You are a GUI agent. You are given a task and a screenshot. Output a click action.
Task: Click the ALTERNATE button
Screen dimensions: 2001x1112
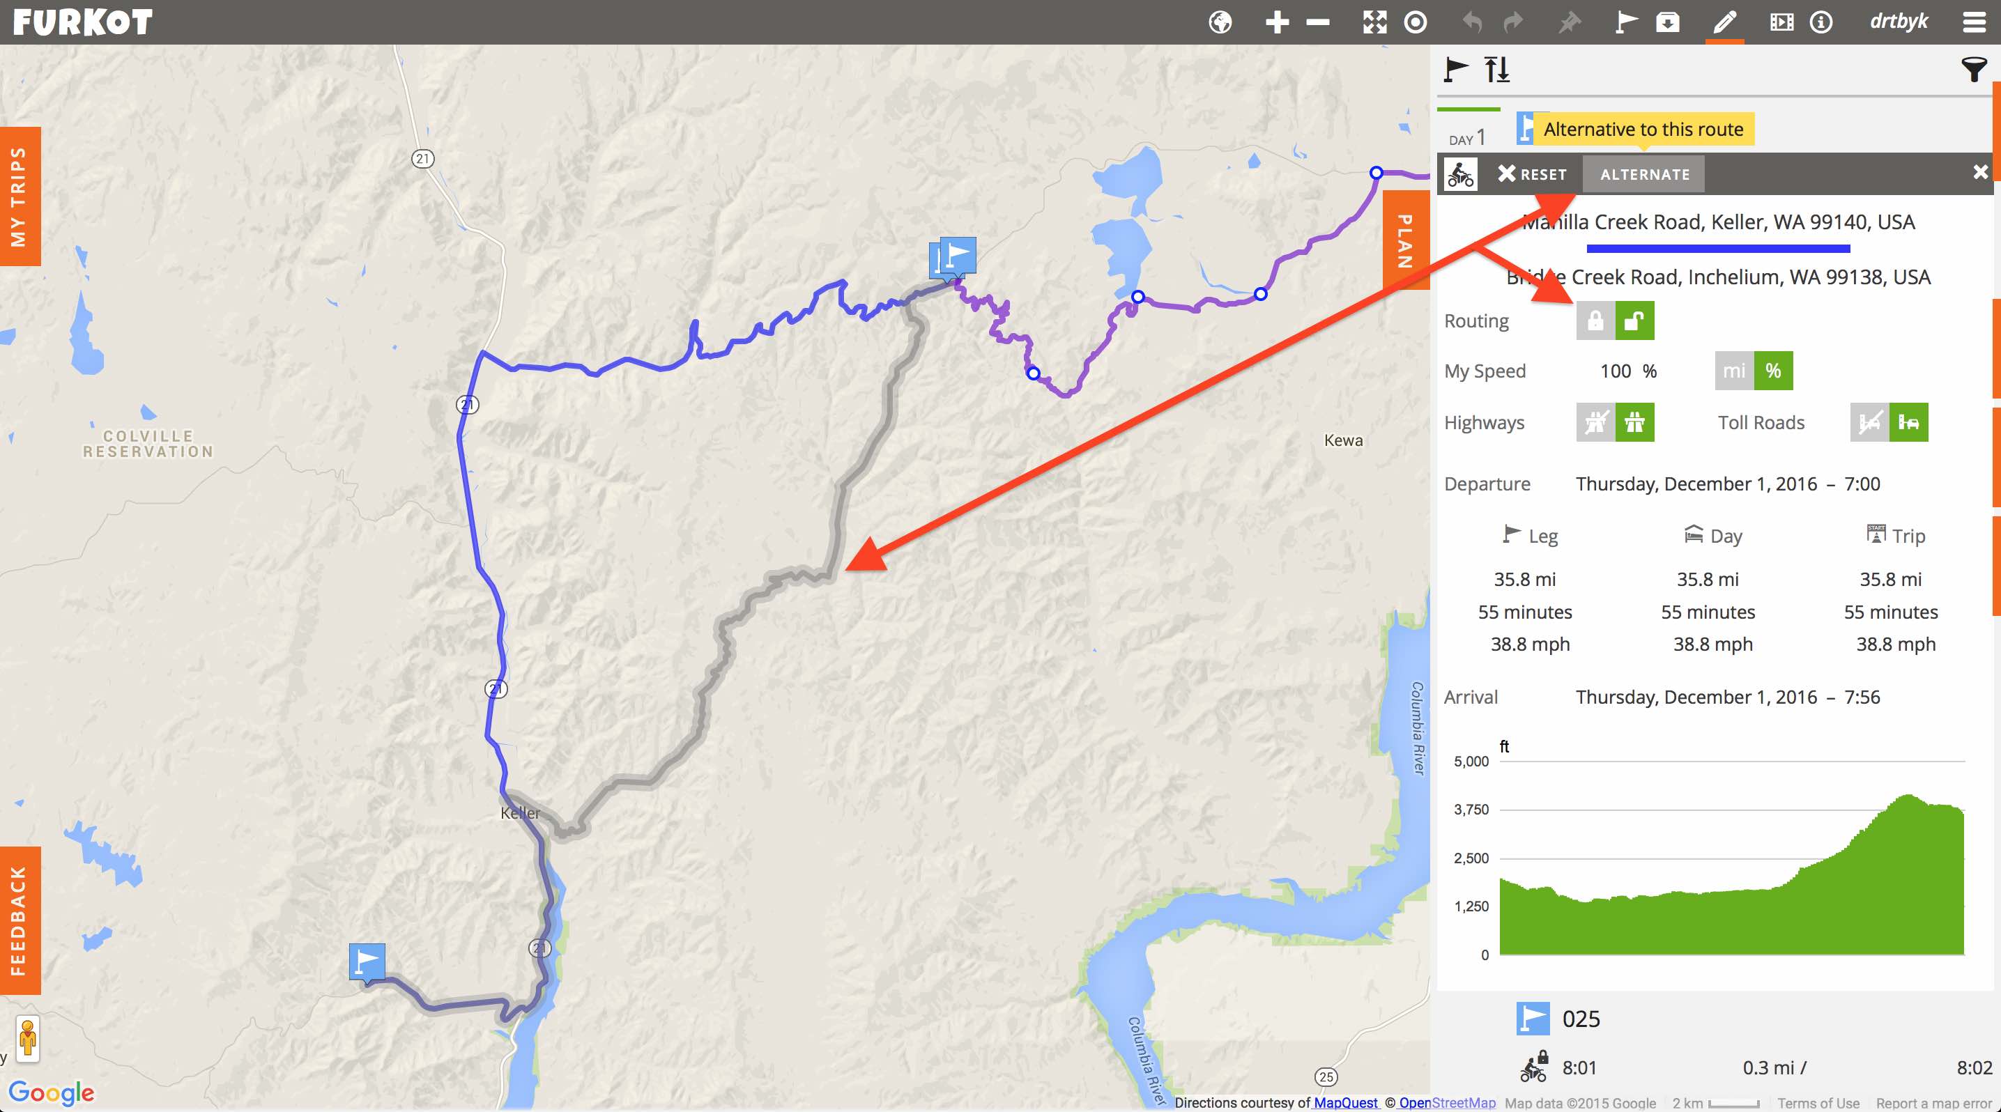pyautogui.click(x=1644, y=174)
